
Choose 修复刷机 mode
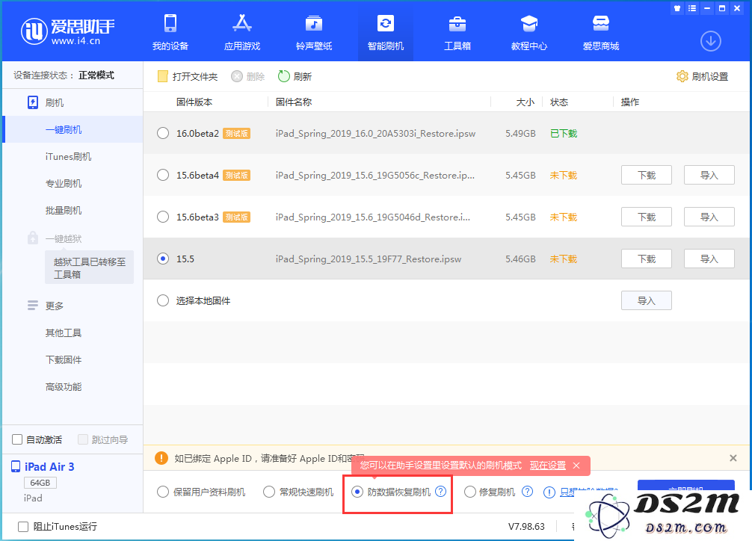470,492
